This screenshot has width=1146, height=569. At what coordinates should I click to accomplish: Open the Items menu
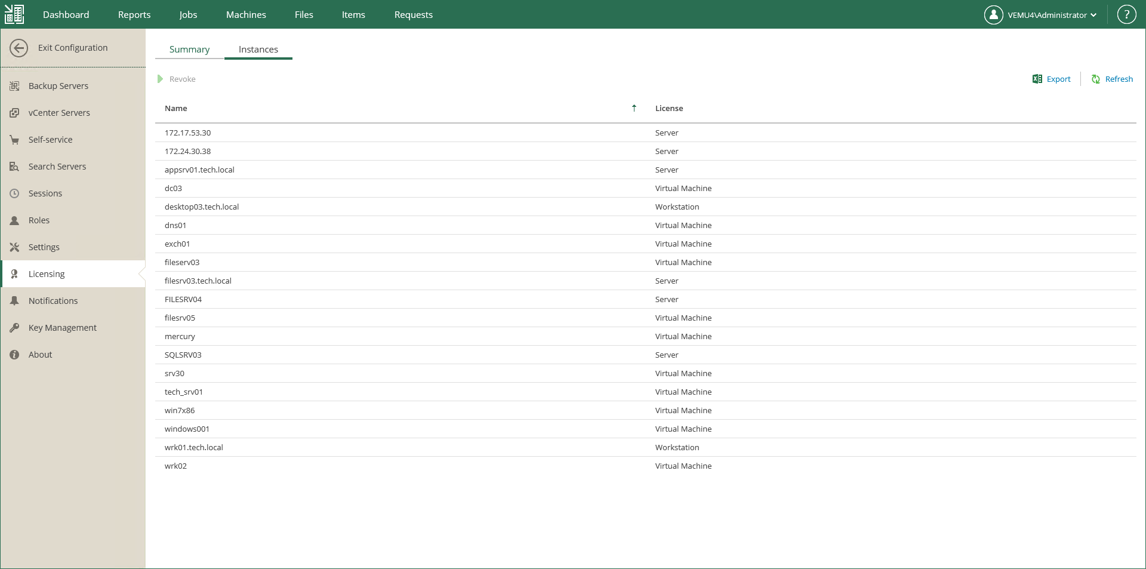click(353, 14)
